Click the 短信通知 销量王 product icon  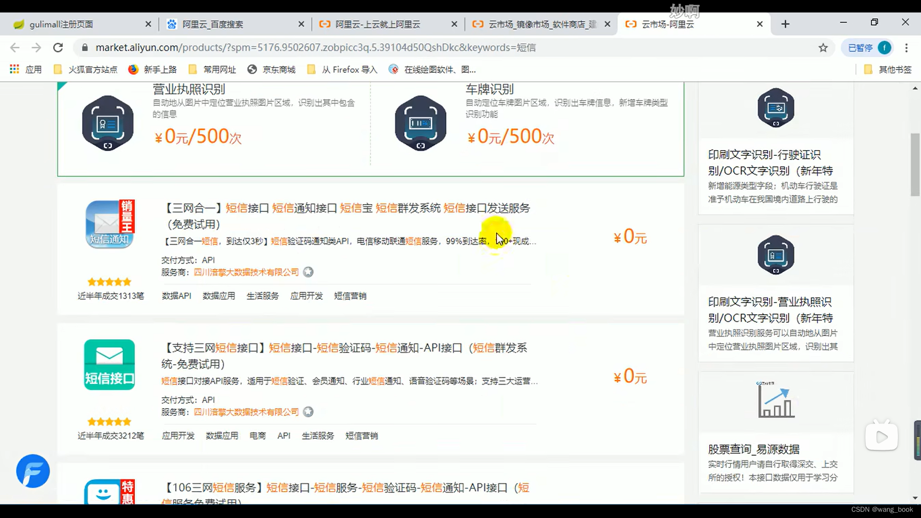click(110, 224)
